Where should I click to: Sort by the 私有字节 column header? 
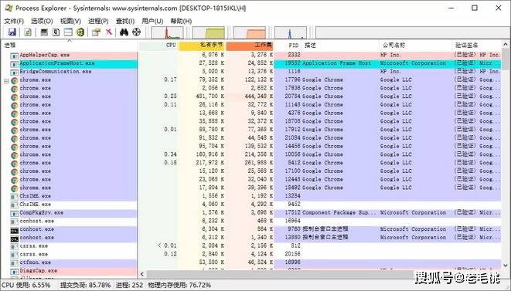(x=202, y=46)
